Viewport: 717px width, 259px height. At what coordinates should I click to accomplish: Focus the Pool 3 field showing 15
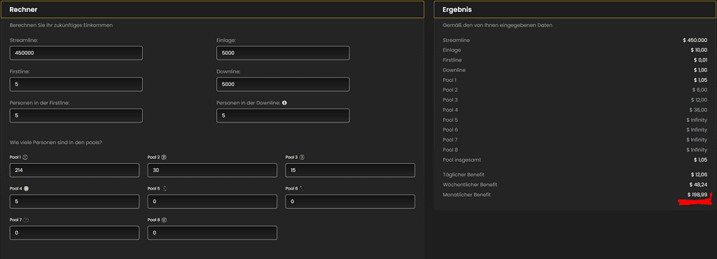350,170
